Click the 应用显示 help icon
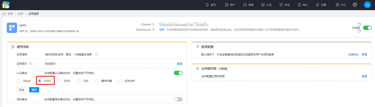The width and height of the screenshot is (375, 107). pyautogui.click(x=30, y=64)
